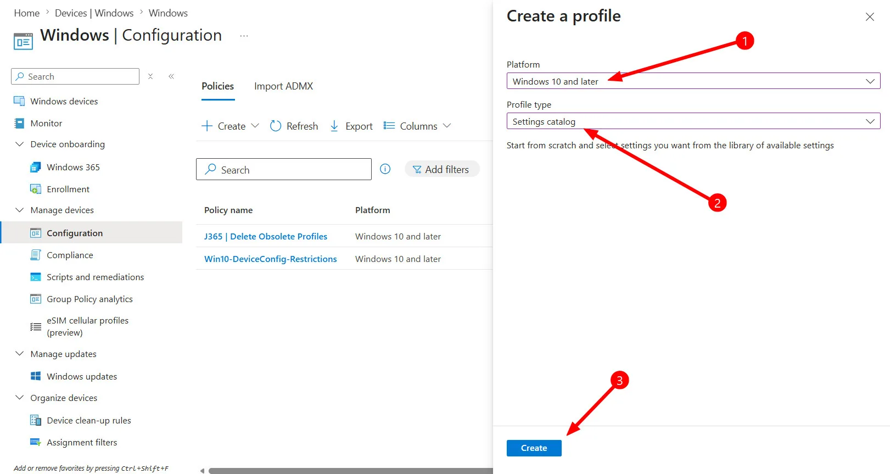890x474 pixels.
Task: Click the Windows Configuration blade icon
Action: point(23,42)
